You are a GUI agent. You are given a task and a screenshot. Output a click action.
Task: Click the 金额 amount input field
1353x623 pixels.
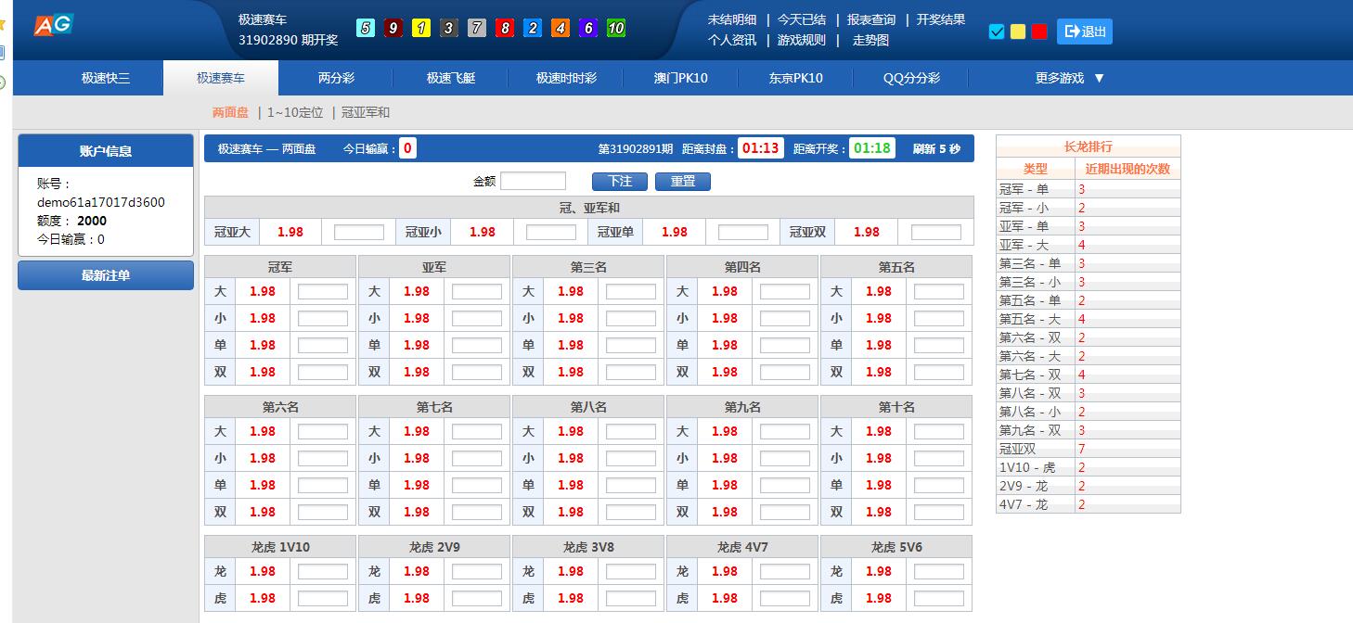pyautogui.click(x=533, y=181)
